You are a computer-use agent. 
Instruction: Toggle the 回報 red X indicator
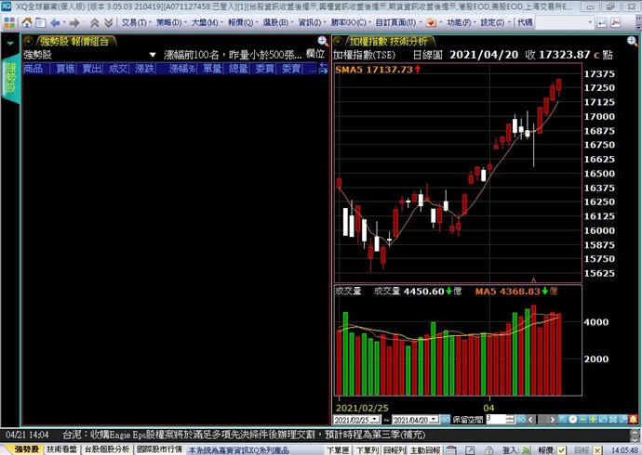click(597, 450)
